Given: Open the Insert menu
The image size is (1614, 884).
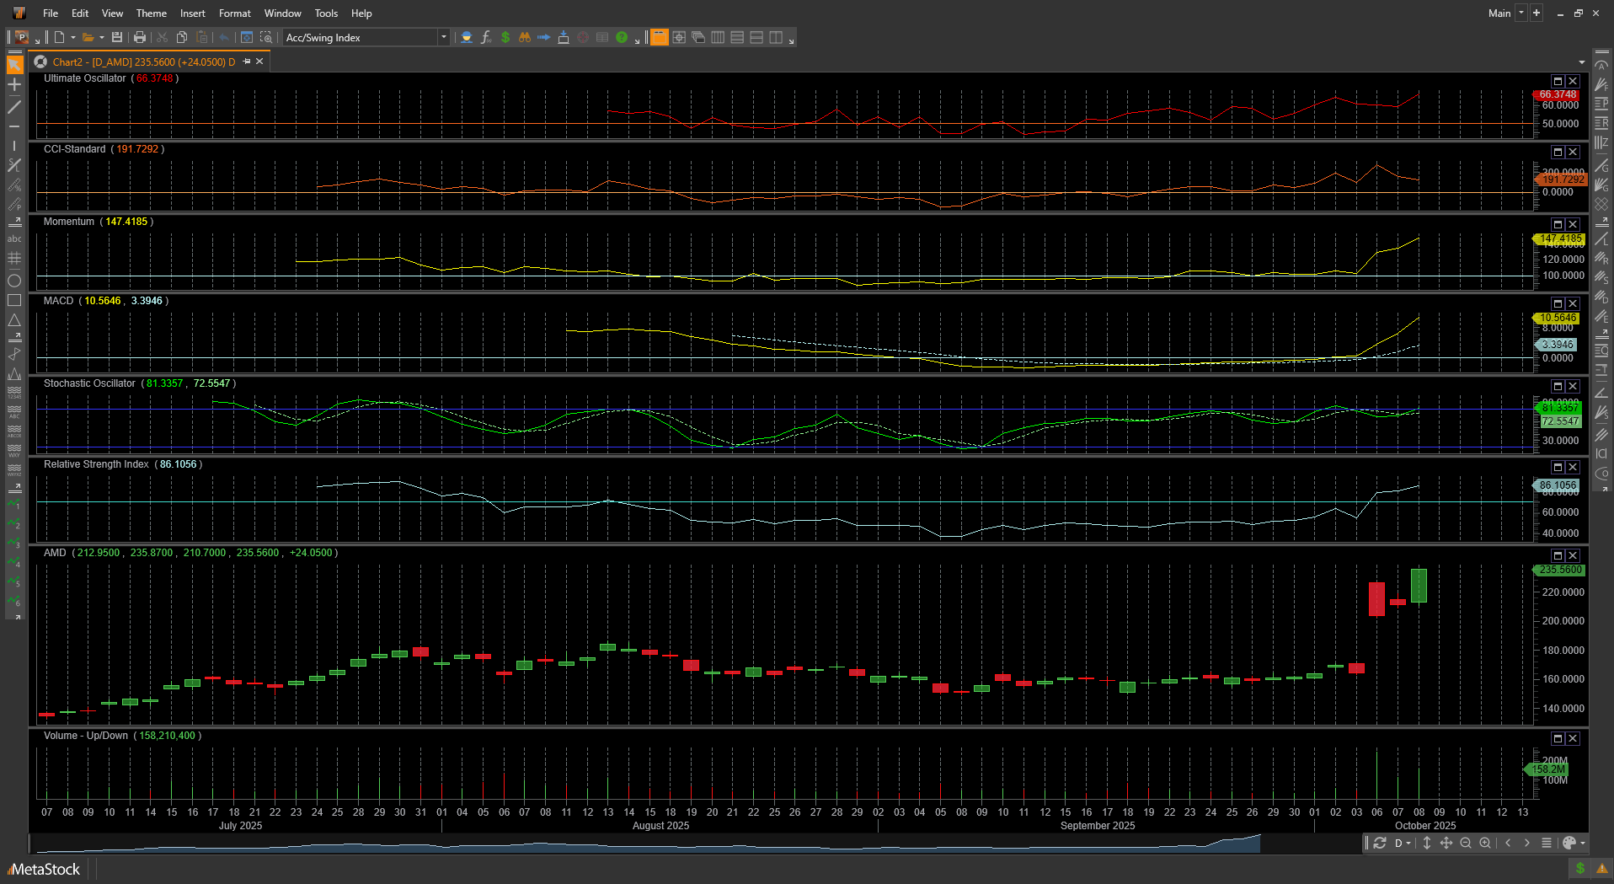Looking at the screenshot, I should point(192,13).
